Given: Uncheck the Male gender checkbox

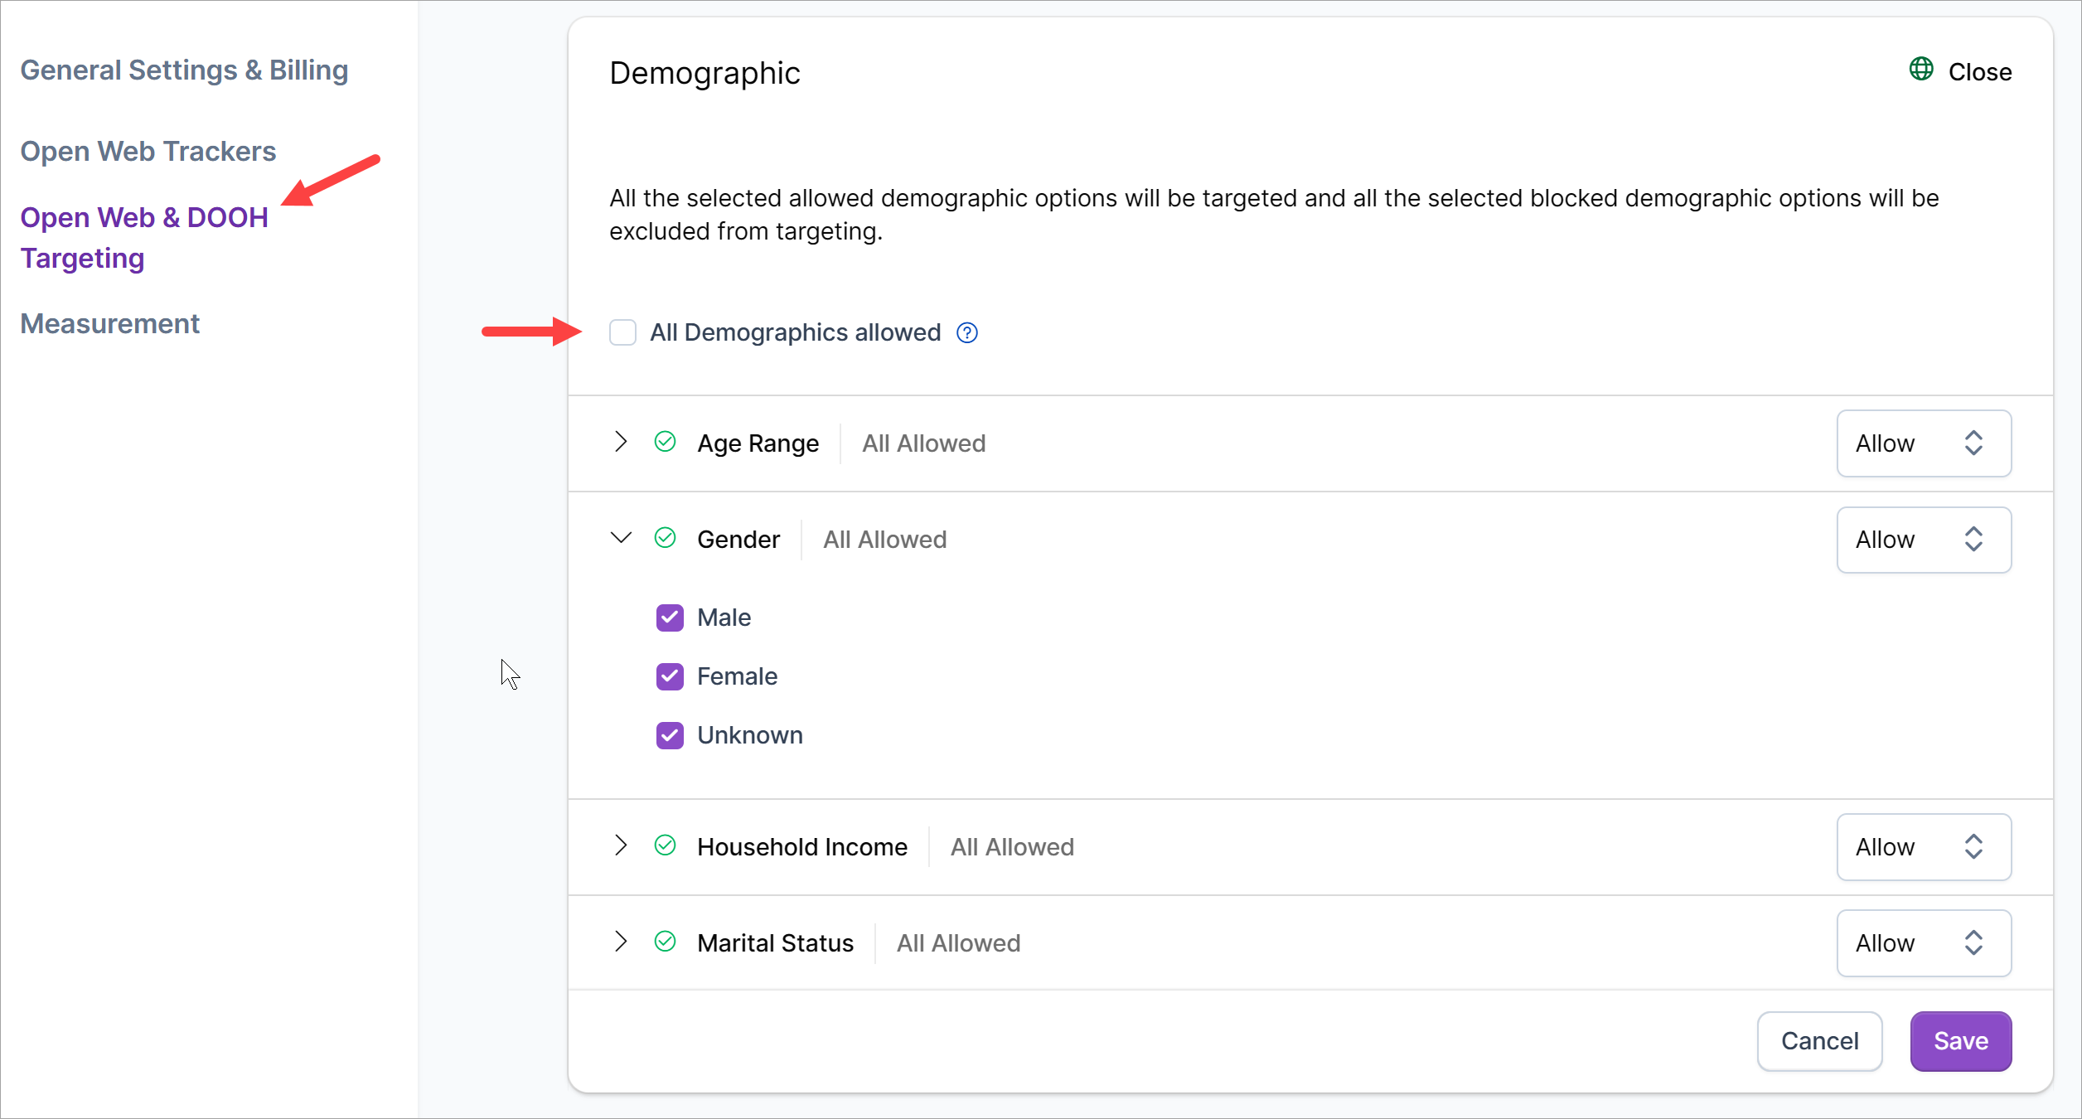Looking at the screenshot, I should pyautogui.click(x=670, y=618).
